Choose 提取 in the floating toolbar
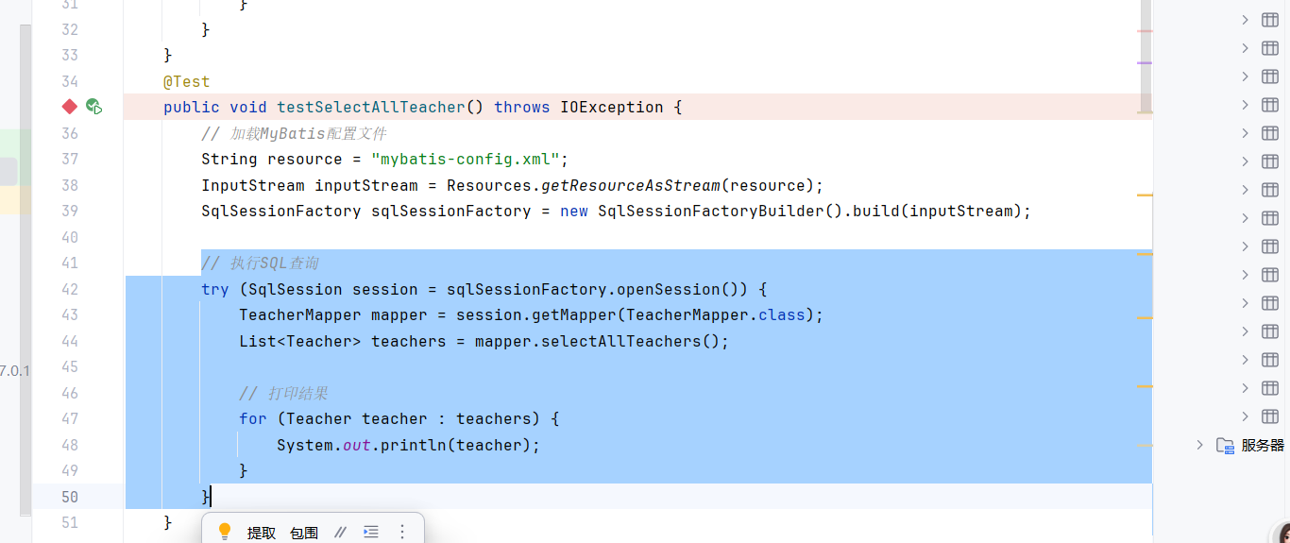 pyautogui.click(x=262, y=533)
